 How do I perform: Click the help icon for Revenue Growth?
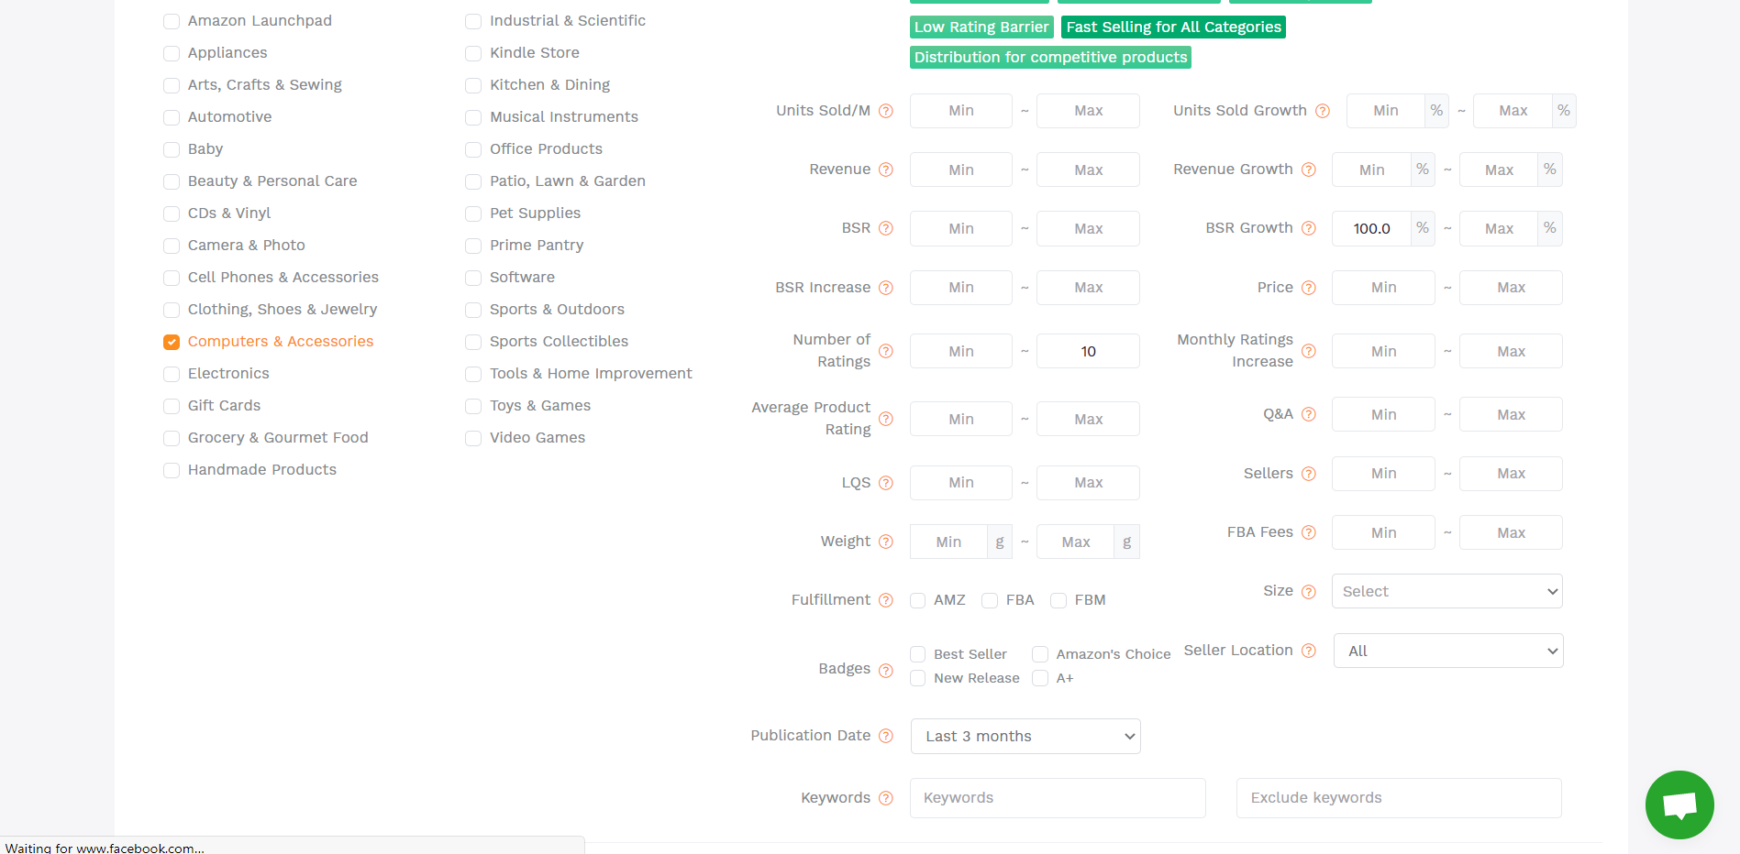(x=1309, y=170)
